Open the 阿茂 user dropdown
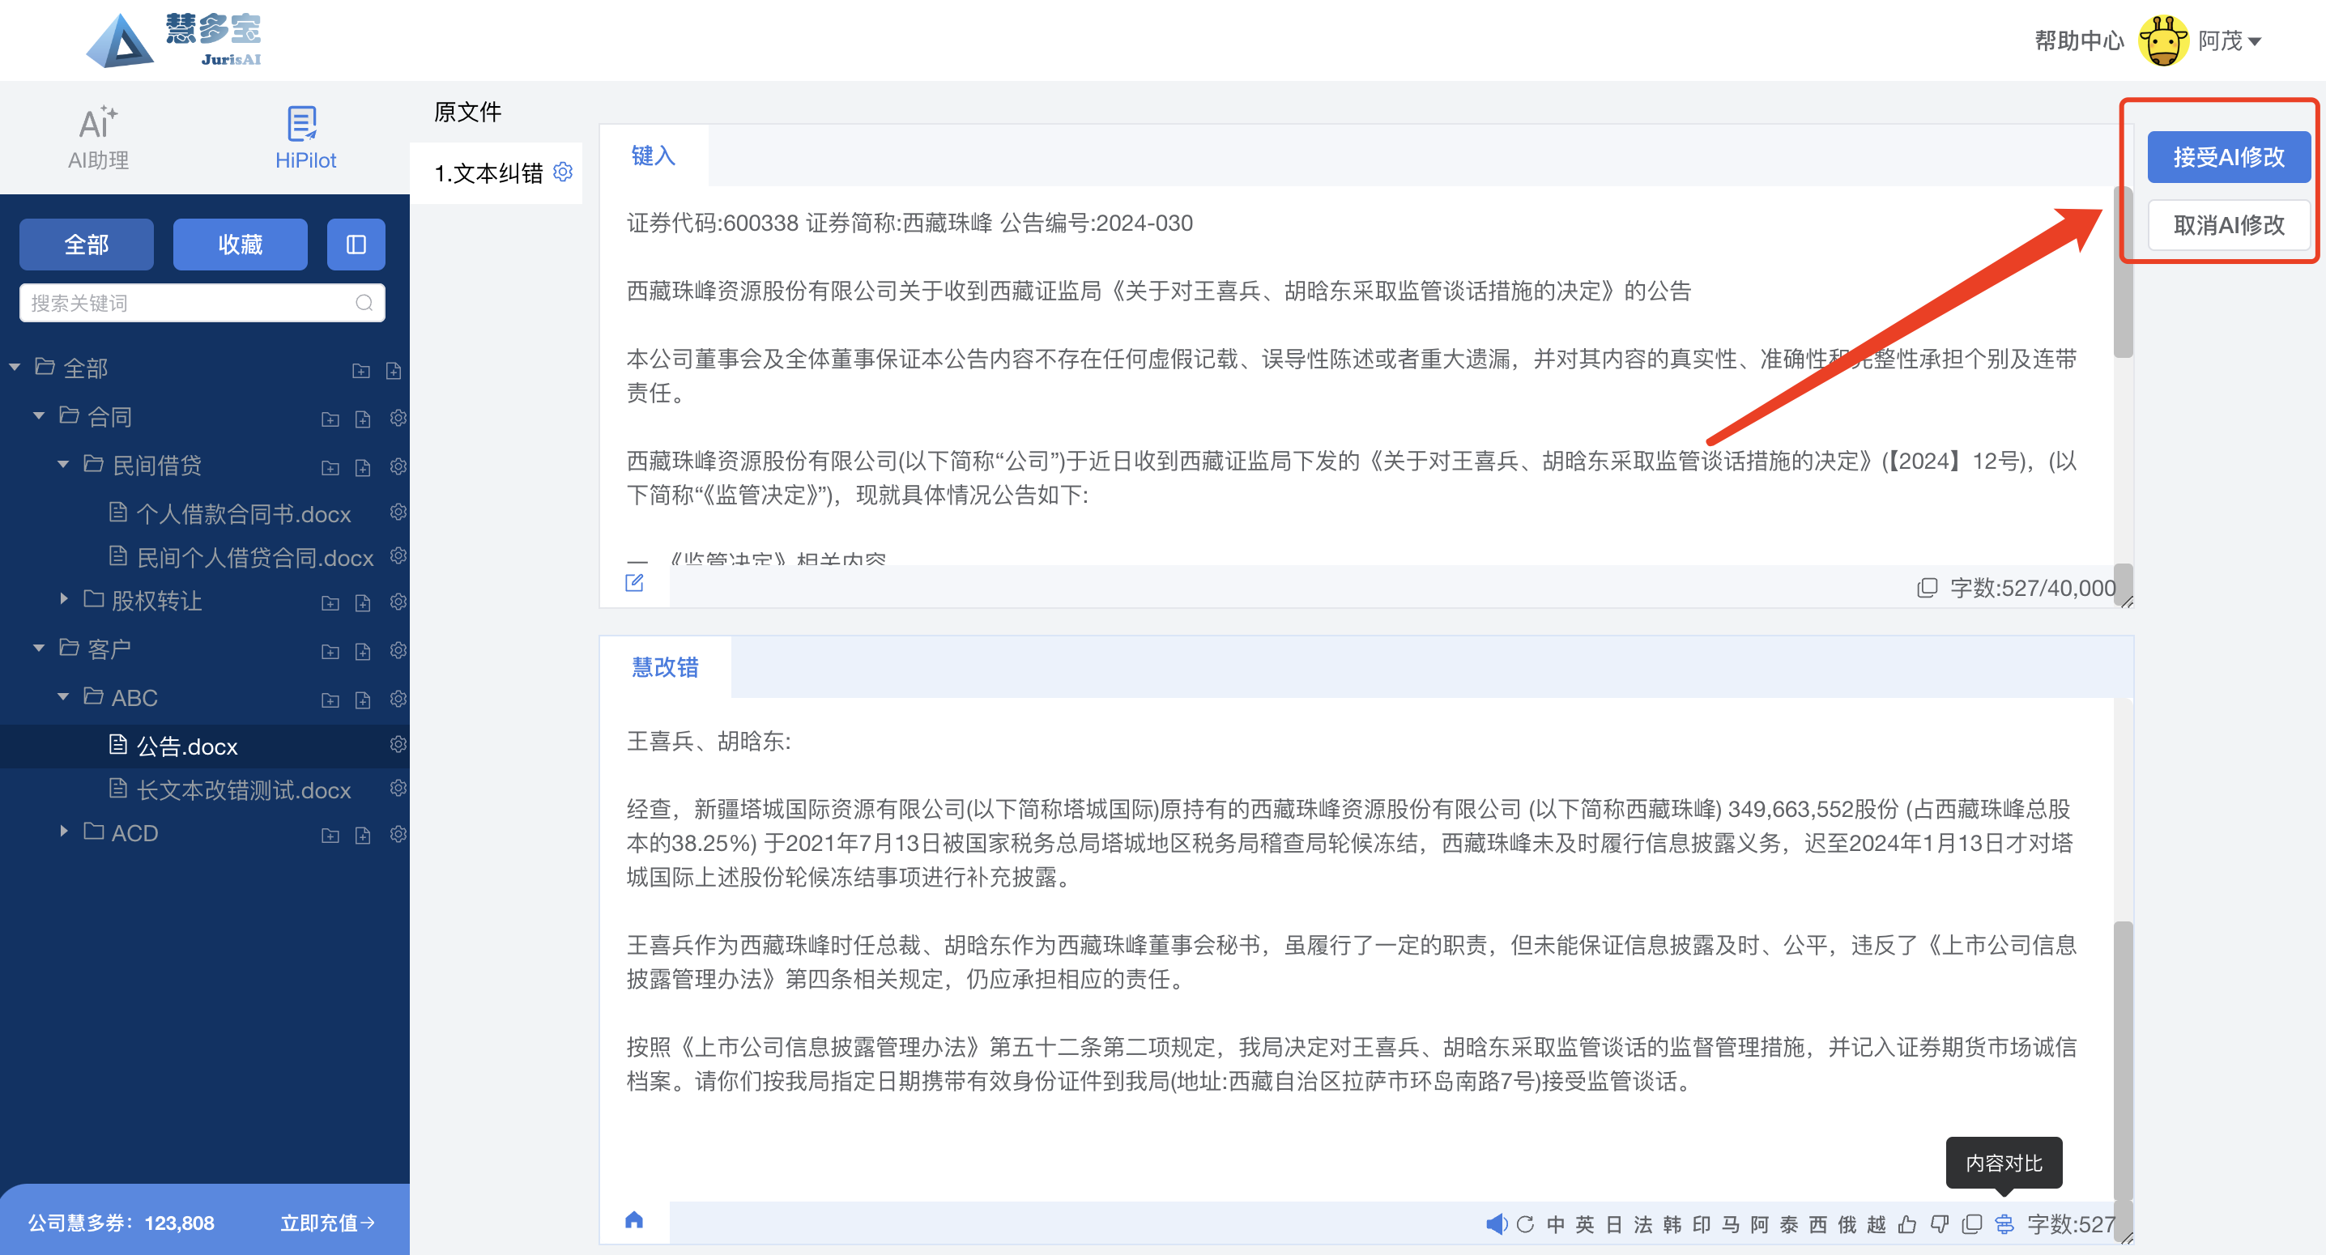 (x=2230, y=40)
